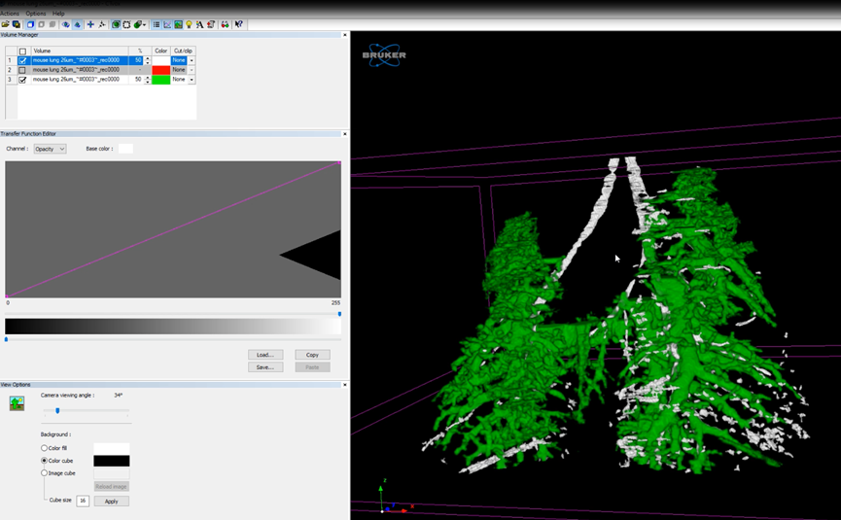Screen dimensions: 841x520
Task: Open Cut/clip dropdown for volume row 3
Action: pyautogui.click(x=192, y=80)
